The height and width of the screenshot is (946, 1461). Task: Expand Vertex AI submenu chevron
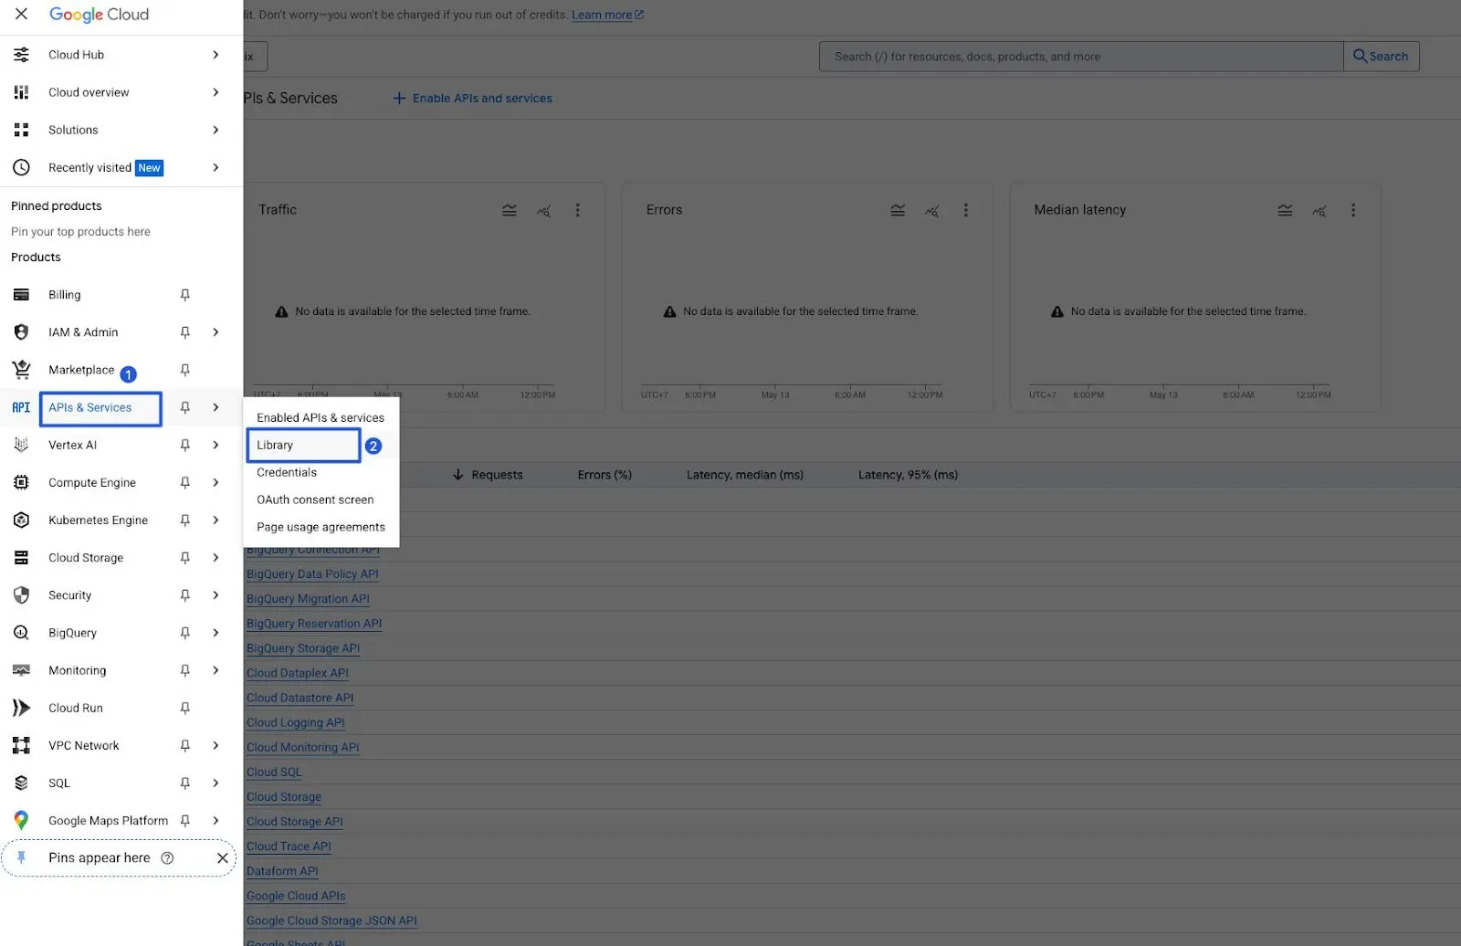tap(215, 445)
